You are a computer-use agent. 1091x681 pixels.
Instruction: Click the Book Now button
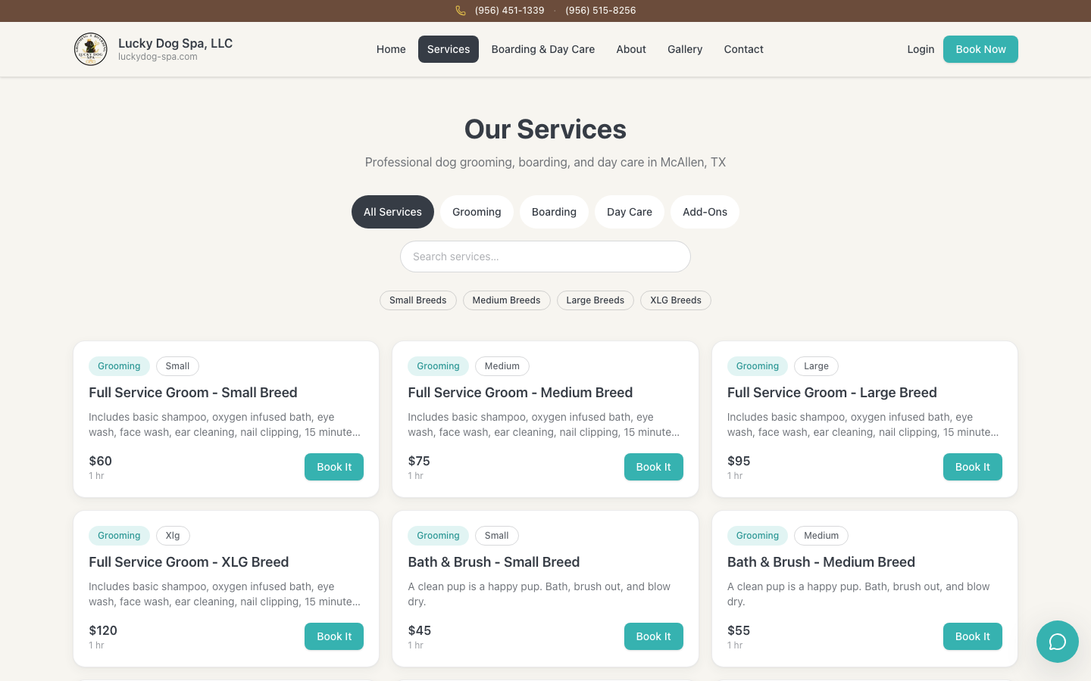980,49
